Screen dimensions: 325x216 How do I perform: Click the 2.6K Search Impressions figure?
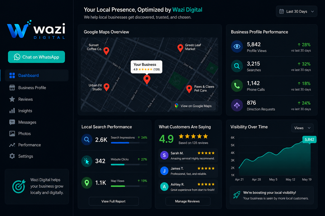[x=101, y=140]
